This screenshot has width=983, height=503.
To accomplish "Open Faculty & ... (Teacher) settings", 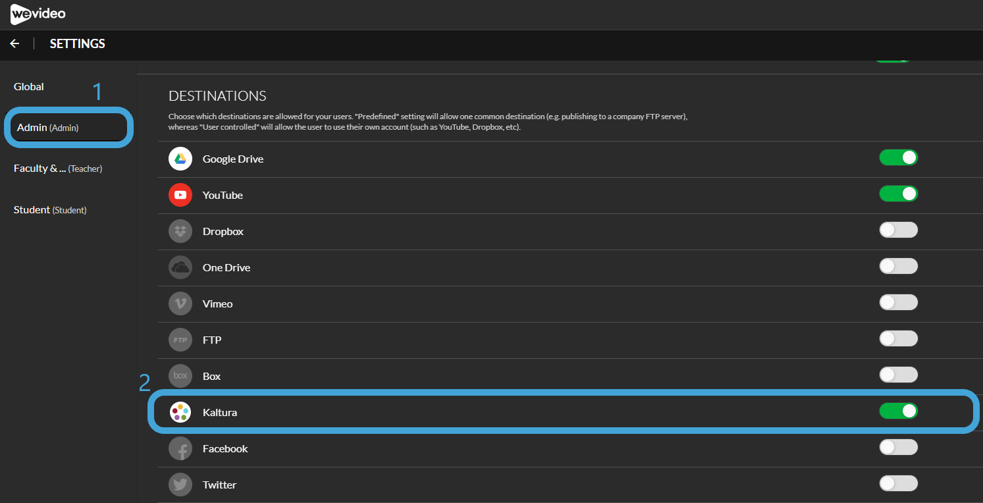I will pyautogui.click(x=58, y=169).
